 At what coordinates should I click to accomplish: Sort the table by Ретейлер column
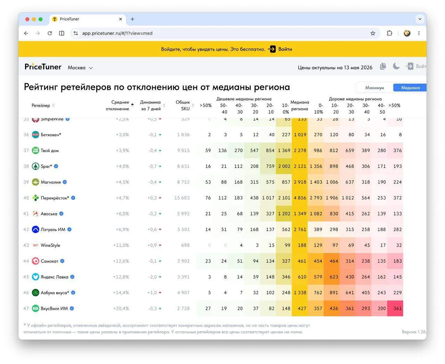[x=43, y=106]
